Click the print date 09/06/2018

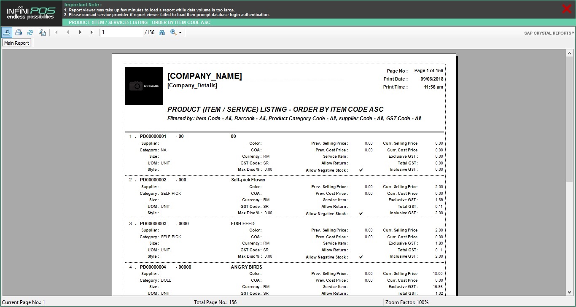pyautogui.click(x=432, y=79)
